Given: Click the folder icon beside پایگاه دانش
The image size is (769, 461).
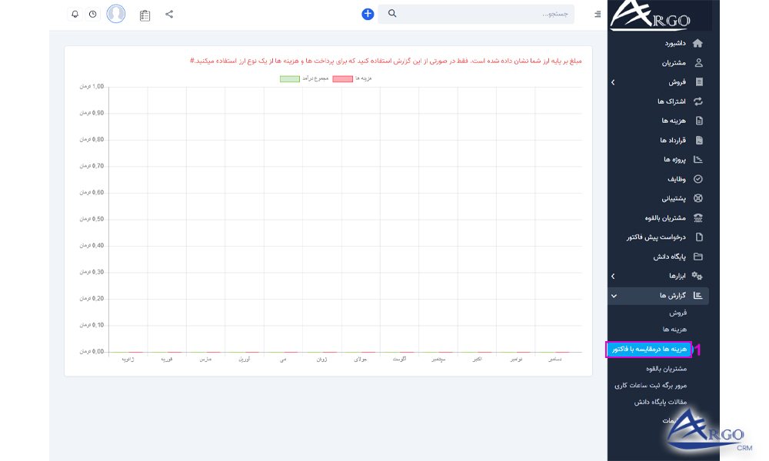Looking at the screenshot, I should pyautogui.click(x=697, y=257).
